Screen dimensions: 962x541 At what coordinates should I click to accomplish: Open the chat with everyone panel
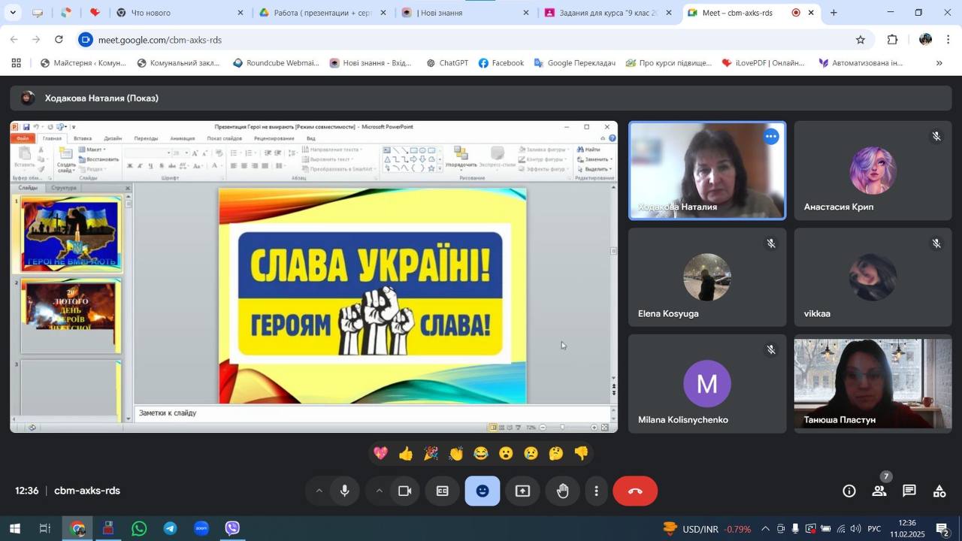[909, 491]
